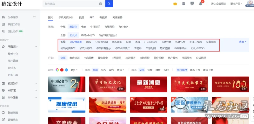The width and height of the screenshot is (254, 124).
Task: Open 图片编辑 in sidebar
Action: [x=13, y=61]
